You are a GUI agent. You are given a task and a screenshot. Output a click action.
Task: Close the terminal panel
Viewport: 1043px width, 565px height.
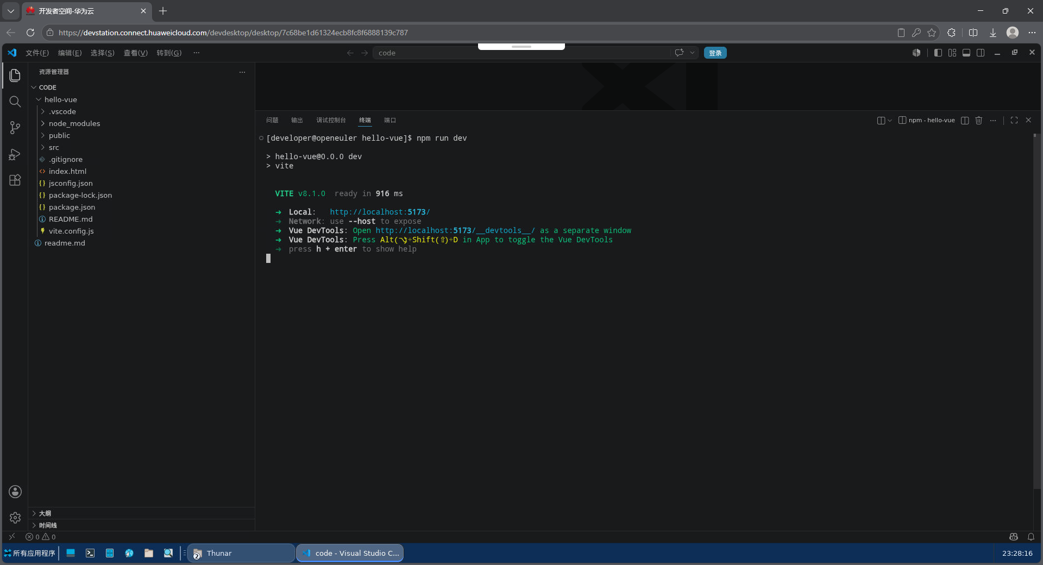click(1028, 120)
